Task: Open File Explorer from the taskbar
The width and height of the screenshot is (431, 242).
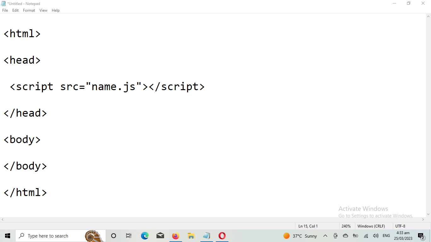Action: 191,236
